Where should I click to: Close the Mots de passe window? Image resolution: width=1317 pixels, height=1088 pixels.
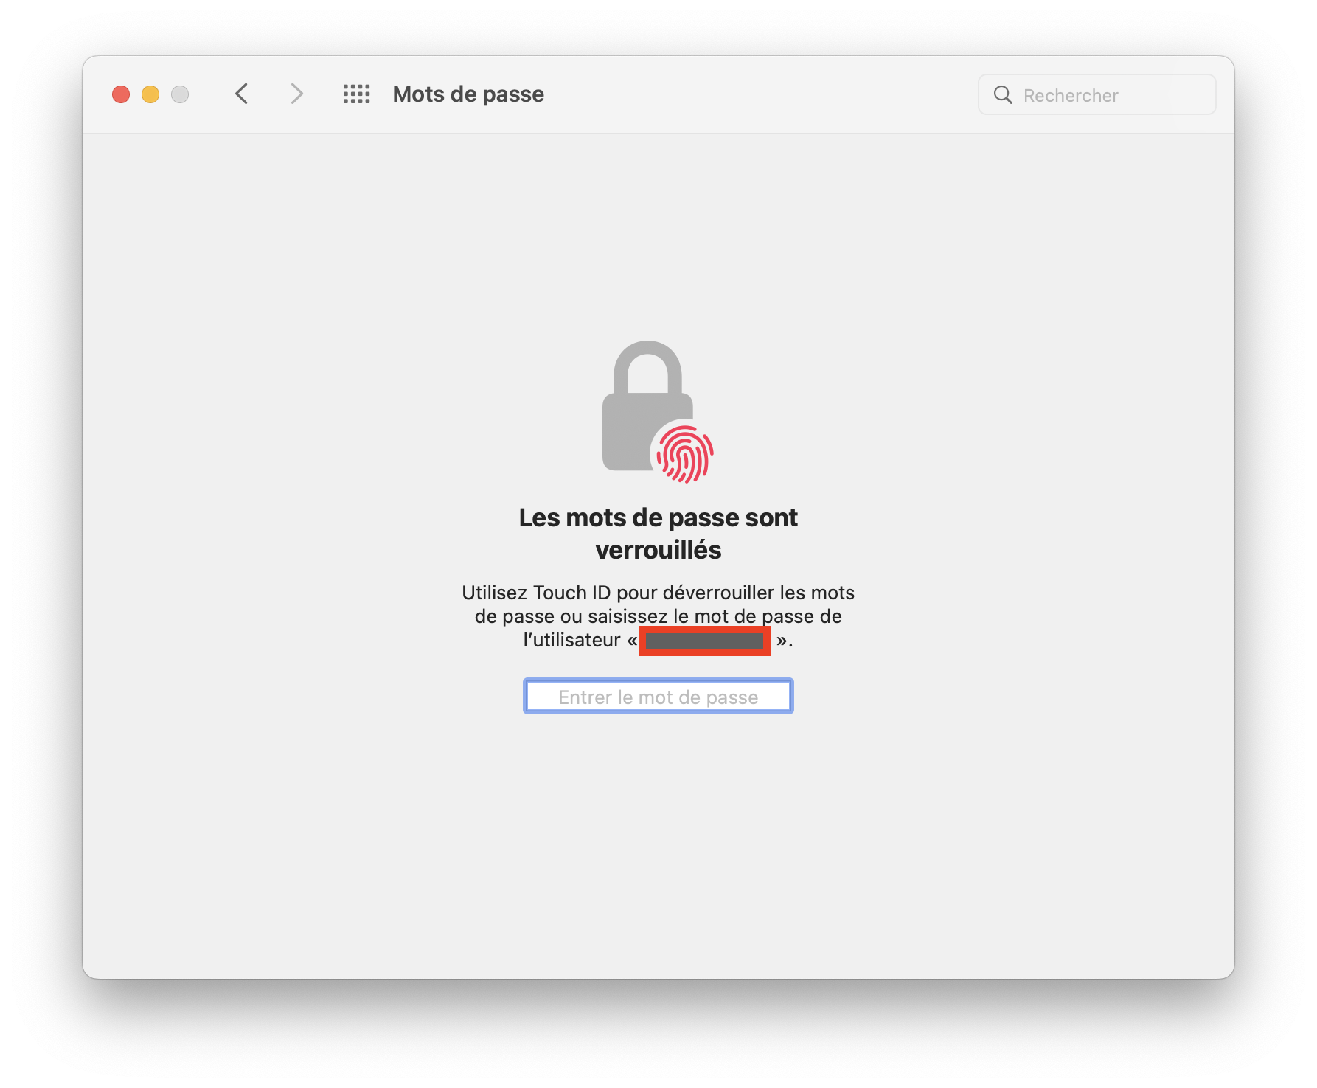pyautogui.click(x=121, y=94)
